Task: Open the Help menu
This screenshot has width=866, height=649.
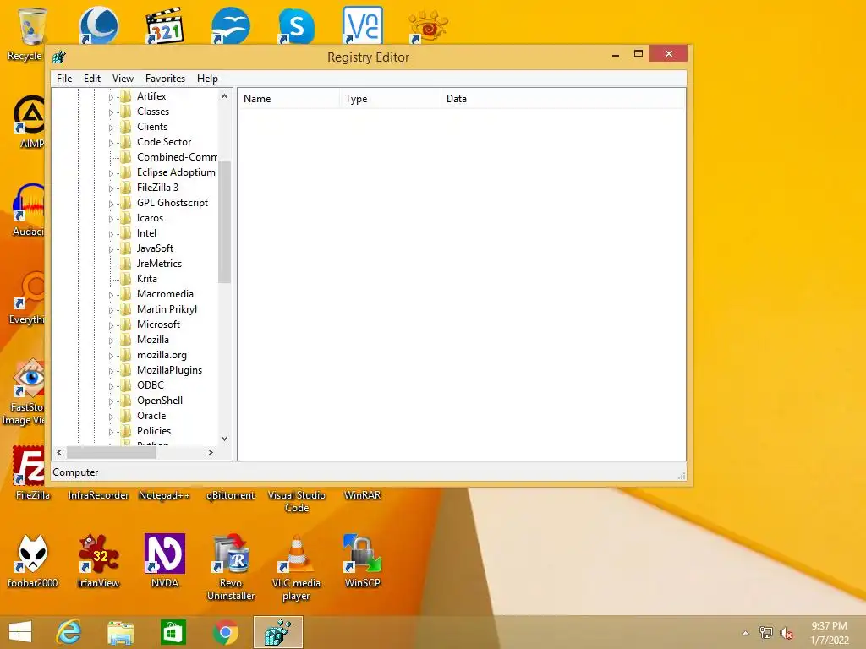Action: pyautogui.click(x=207, y=79)
